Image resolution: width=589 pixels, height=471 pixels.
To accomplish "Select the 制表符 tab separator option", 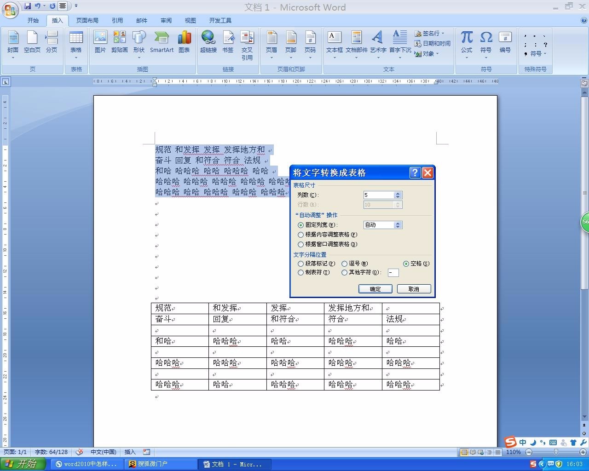I will [301, 273].
